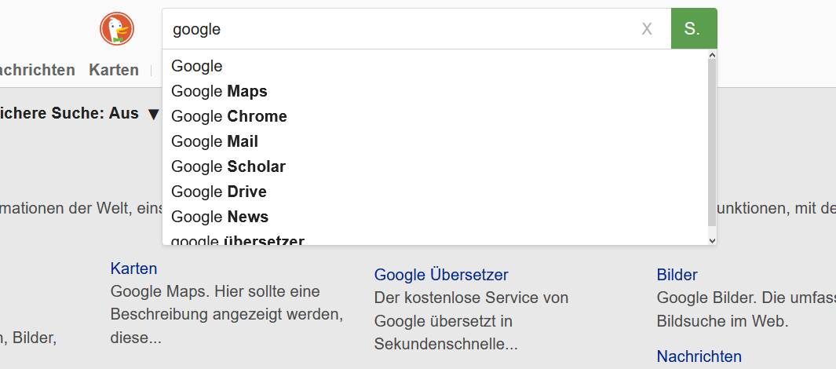Open the Google Übersetzer result link
Viewport: 836px width, 369px height.
coord(441,275)
